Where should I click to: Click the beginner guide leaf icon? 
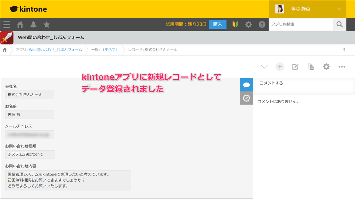(x=235, y=25)
